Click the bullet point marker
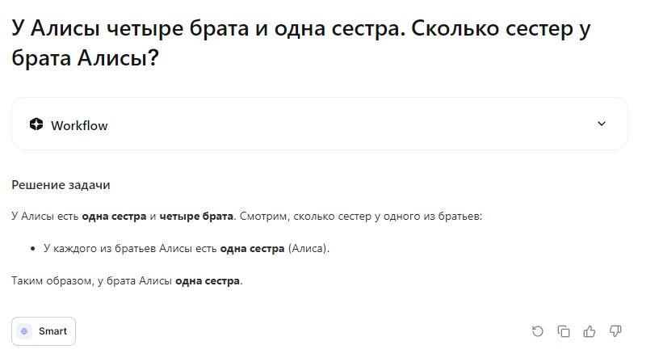This screenshot has width=659, height=362. click(33, 249)
